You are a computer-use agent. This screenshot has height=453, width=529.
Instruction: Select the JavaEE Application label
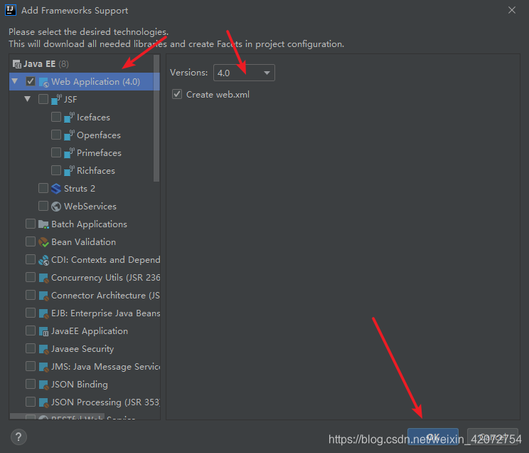pos(90,331)
